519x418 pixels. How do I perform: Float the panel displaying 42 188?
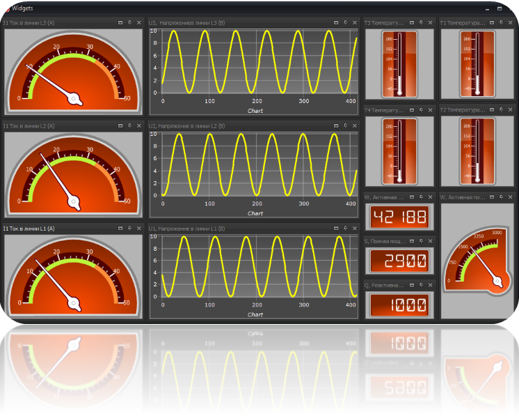[x=412, y=197]
